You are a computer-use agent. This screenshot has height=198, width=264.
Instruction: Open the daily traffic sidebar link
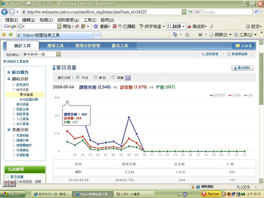coord(23,104)
